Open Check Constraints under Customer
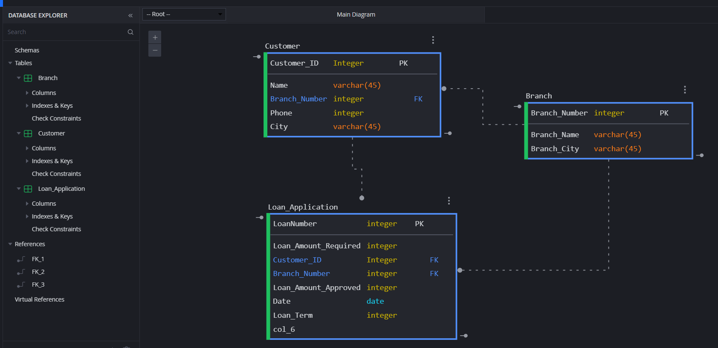This screenshot has width=718, height=348. point(56,174)
